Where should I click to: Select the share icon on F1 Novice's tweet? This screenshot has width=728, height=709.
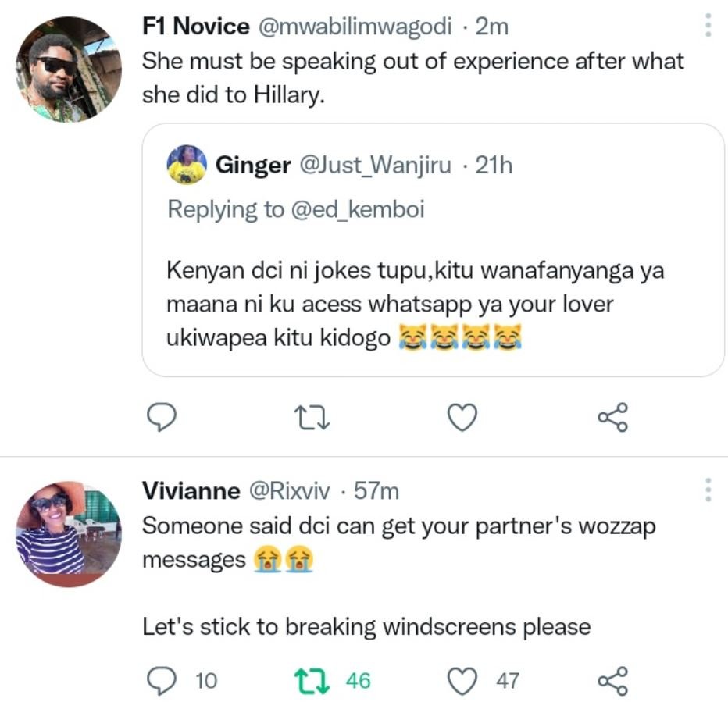coord(613,418)
